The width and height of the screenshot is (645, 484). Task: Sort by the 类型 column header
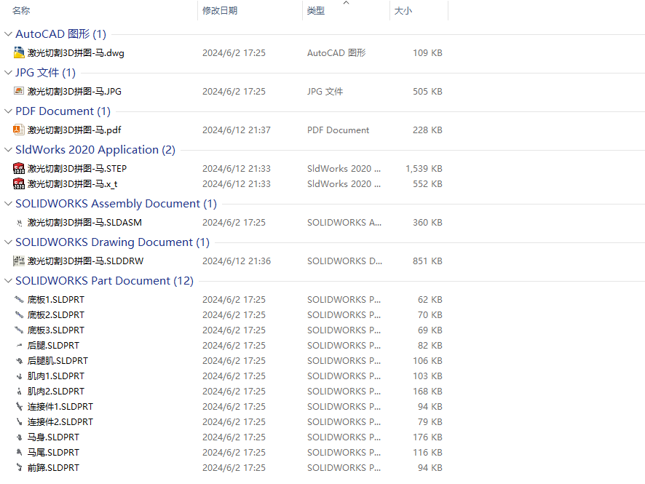(316, 11)
